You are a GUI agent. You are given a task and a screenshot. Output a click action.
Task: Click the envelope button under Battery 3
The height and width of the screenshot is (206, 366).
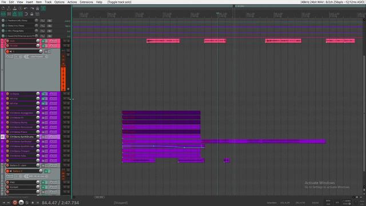9,176
